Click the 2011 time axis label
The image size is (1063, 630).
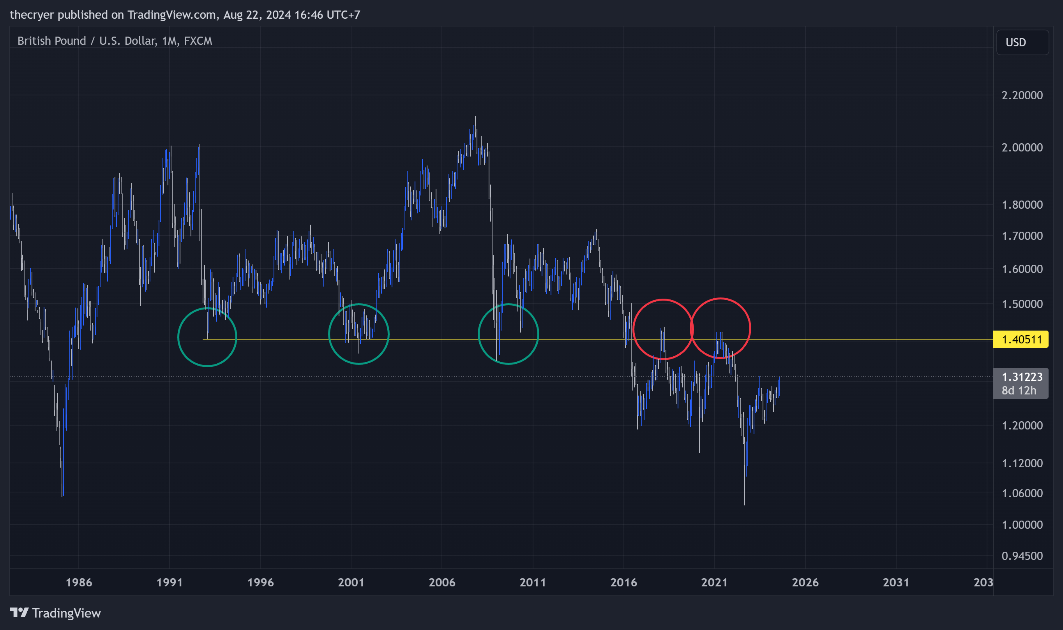point(533,582)
